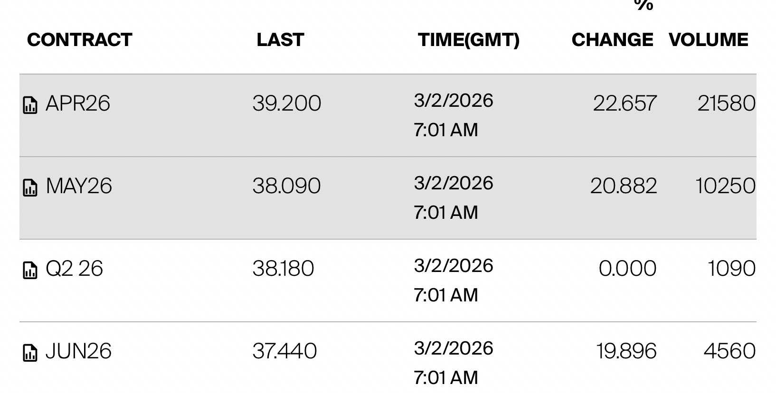Select the MAY26 last price 38.090
This screenshot has width=776, height=393.
(x=286, y=186)
